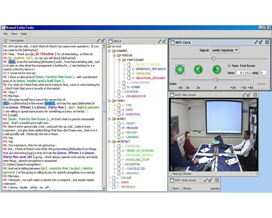
Task: Select 2 - INTERFACE_SPECIALIST entity
Action: 149,69
